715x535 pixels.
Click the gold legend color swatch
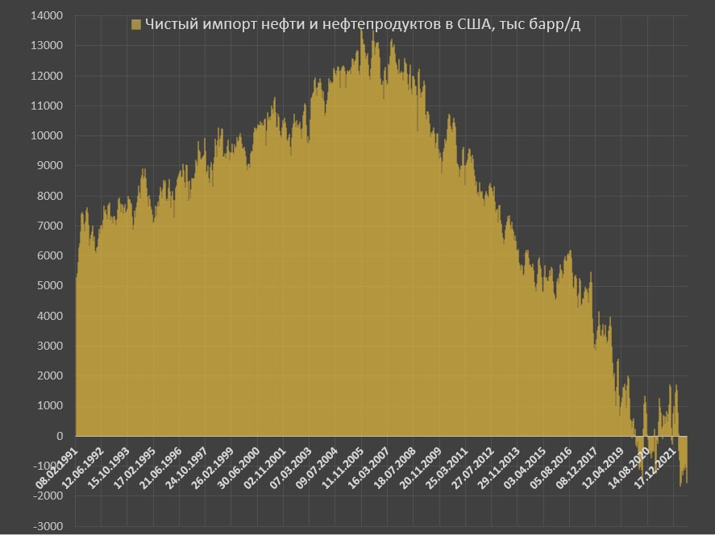[136, 25]
